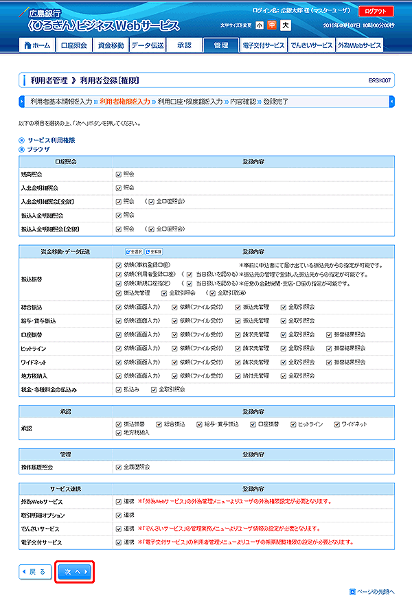The image size is (412, 600).
Task: Open 外為Webサービス tab
Action: [x=359, y=45]
